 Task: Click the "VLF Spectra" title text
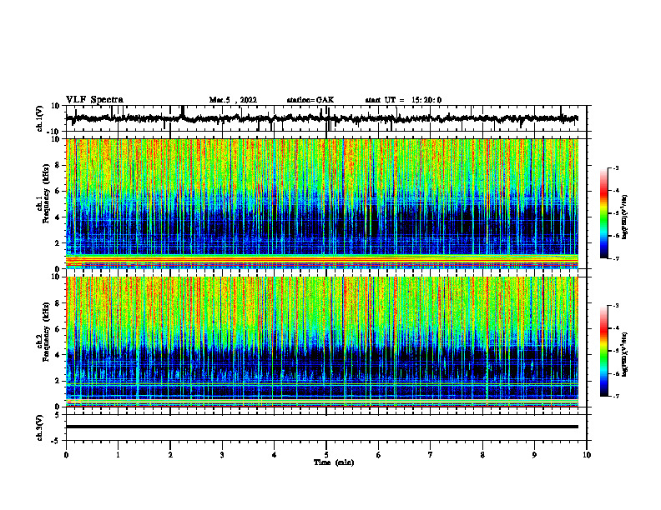[94, 100]
